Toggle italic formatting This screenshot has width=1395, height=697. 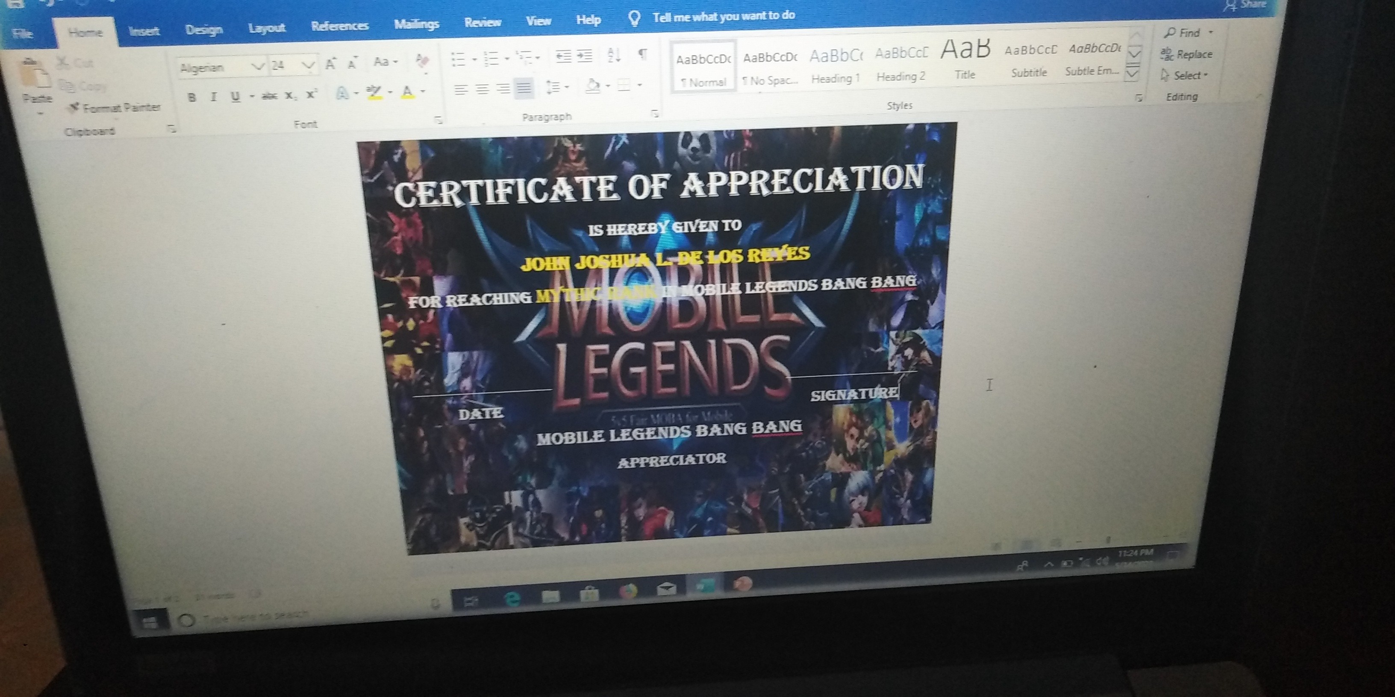point(213,97)
